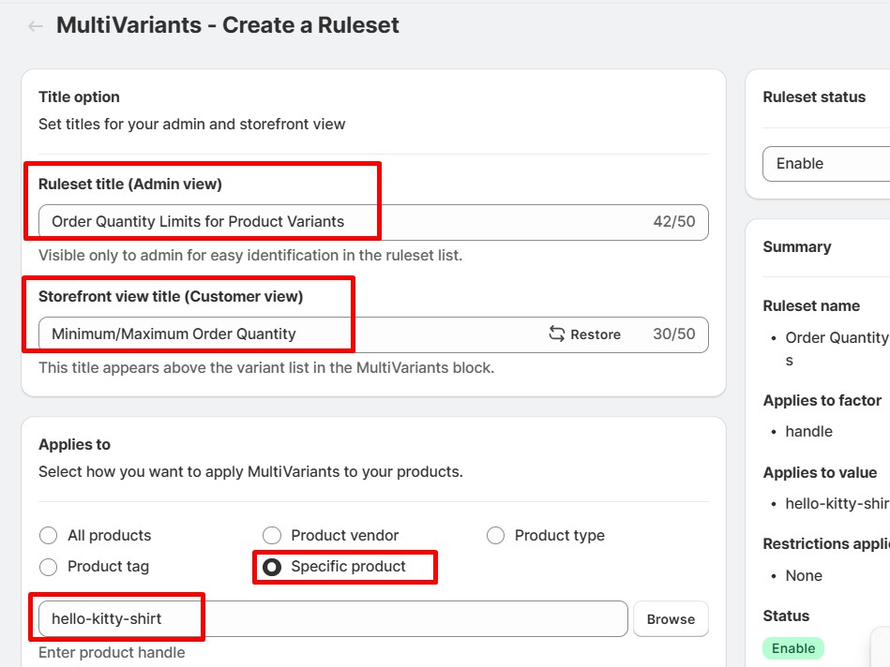Click the 'Enter product handle' hint text

click(112, 653)
